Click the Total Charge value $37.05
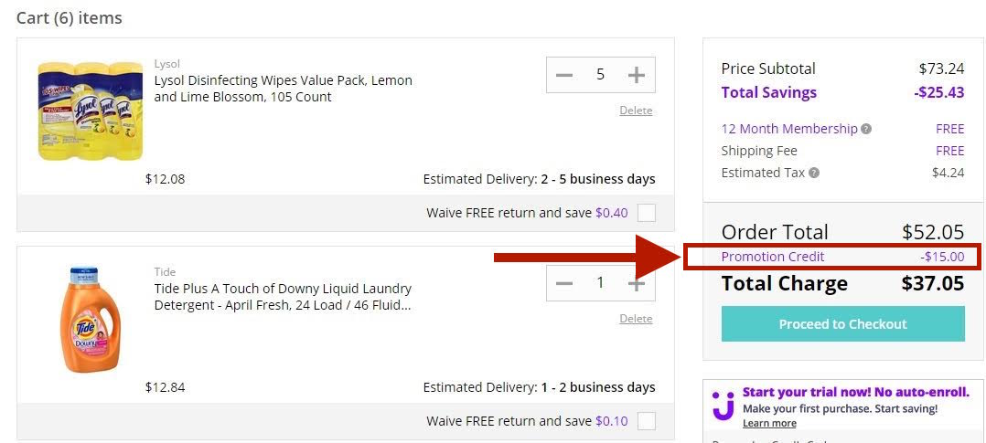The image size is (986, 443). [933, 283]
